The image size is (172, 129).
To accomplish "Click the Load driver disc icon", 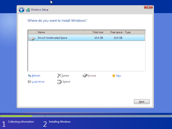I will click(x=30, y=82).
